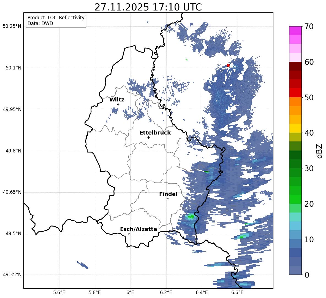Click the 50.25°N latitude label
This screenshot has height=298, width=326.
[x=12, y=26]
